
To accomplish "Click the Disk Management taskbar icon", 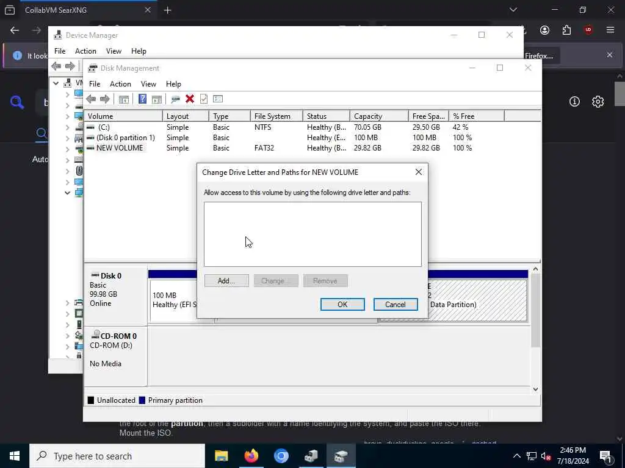I will click(x=341, y=456).
